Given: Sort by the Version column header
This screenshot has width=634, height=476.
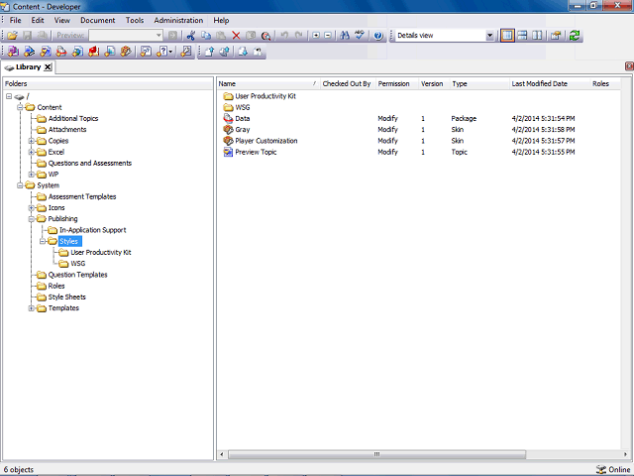Looking at the screenshot, I should (x=434, y=83).
